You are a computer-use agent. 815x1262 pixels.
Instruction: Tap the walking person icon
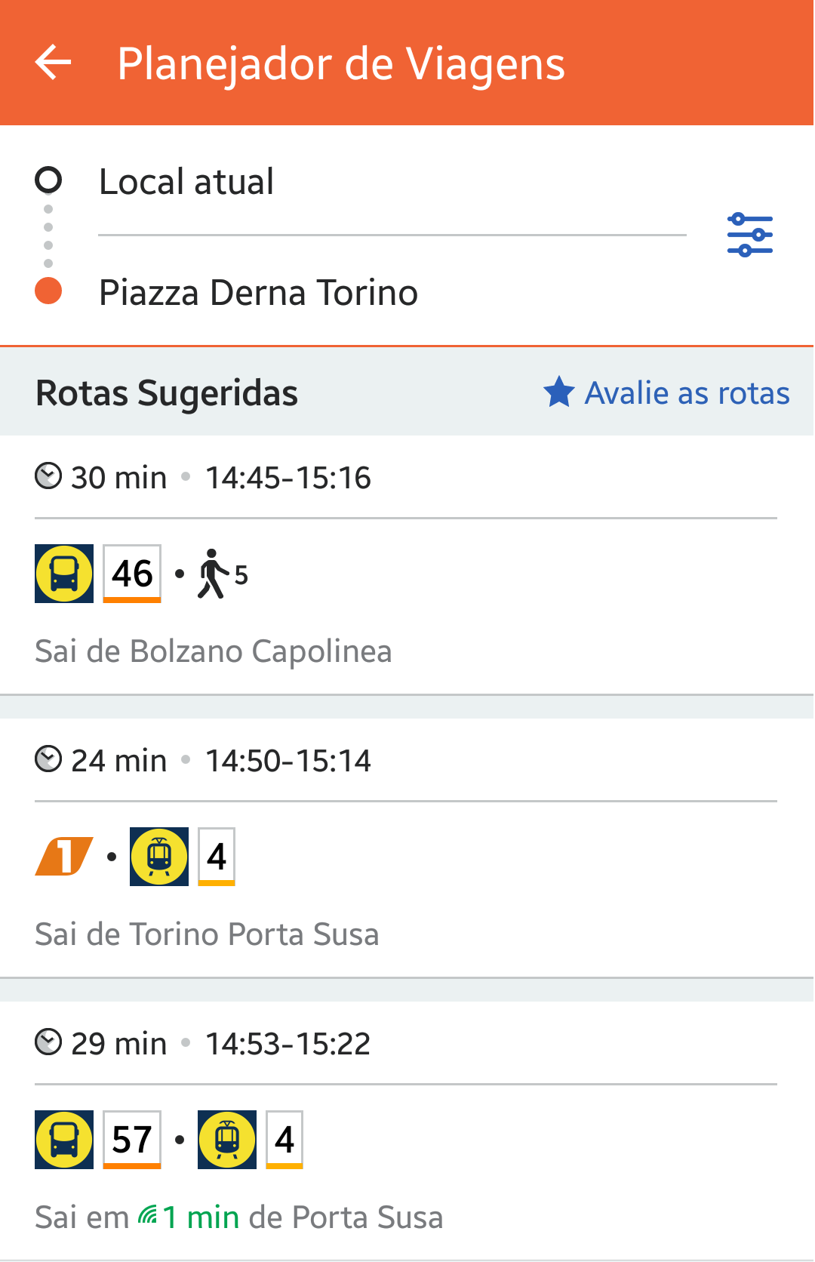(x=213, y=574)
